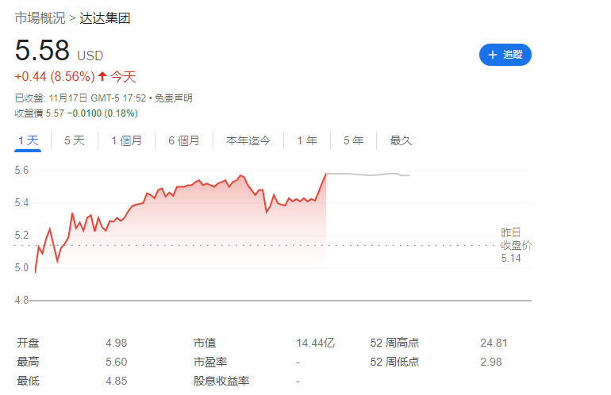Click the 开盘 value 4.98
The width and height of the screenshot is (611, 395).
(116, 343)
